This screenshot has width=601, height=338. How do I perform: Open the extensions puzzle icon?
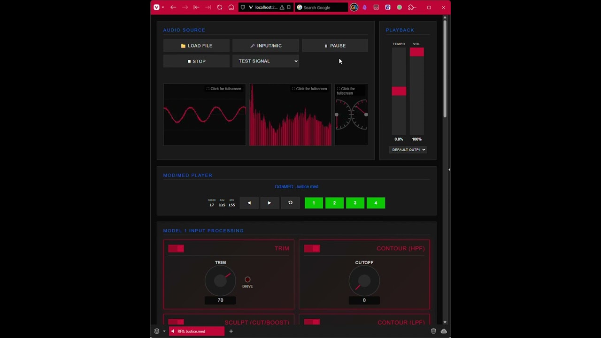412,7
